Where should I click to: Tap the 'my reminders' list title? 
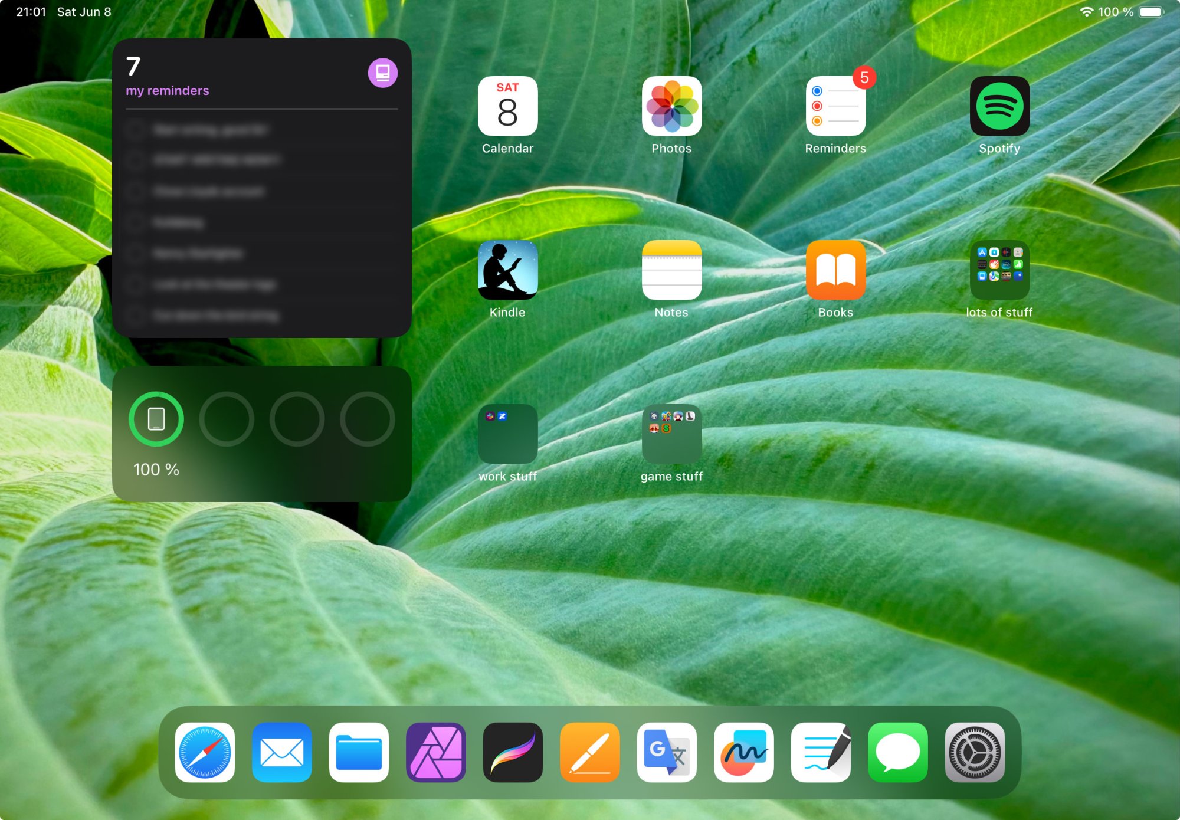pyautogui.click(x=167, y=91)
